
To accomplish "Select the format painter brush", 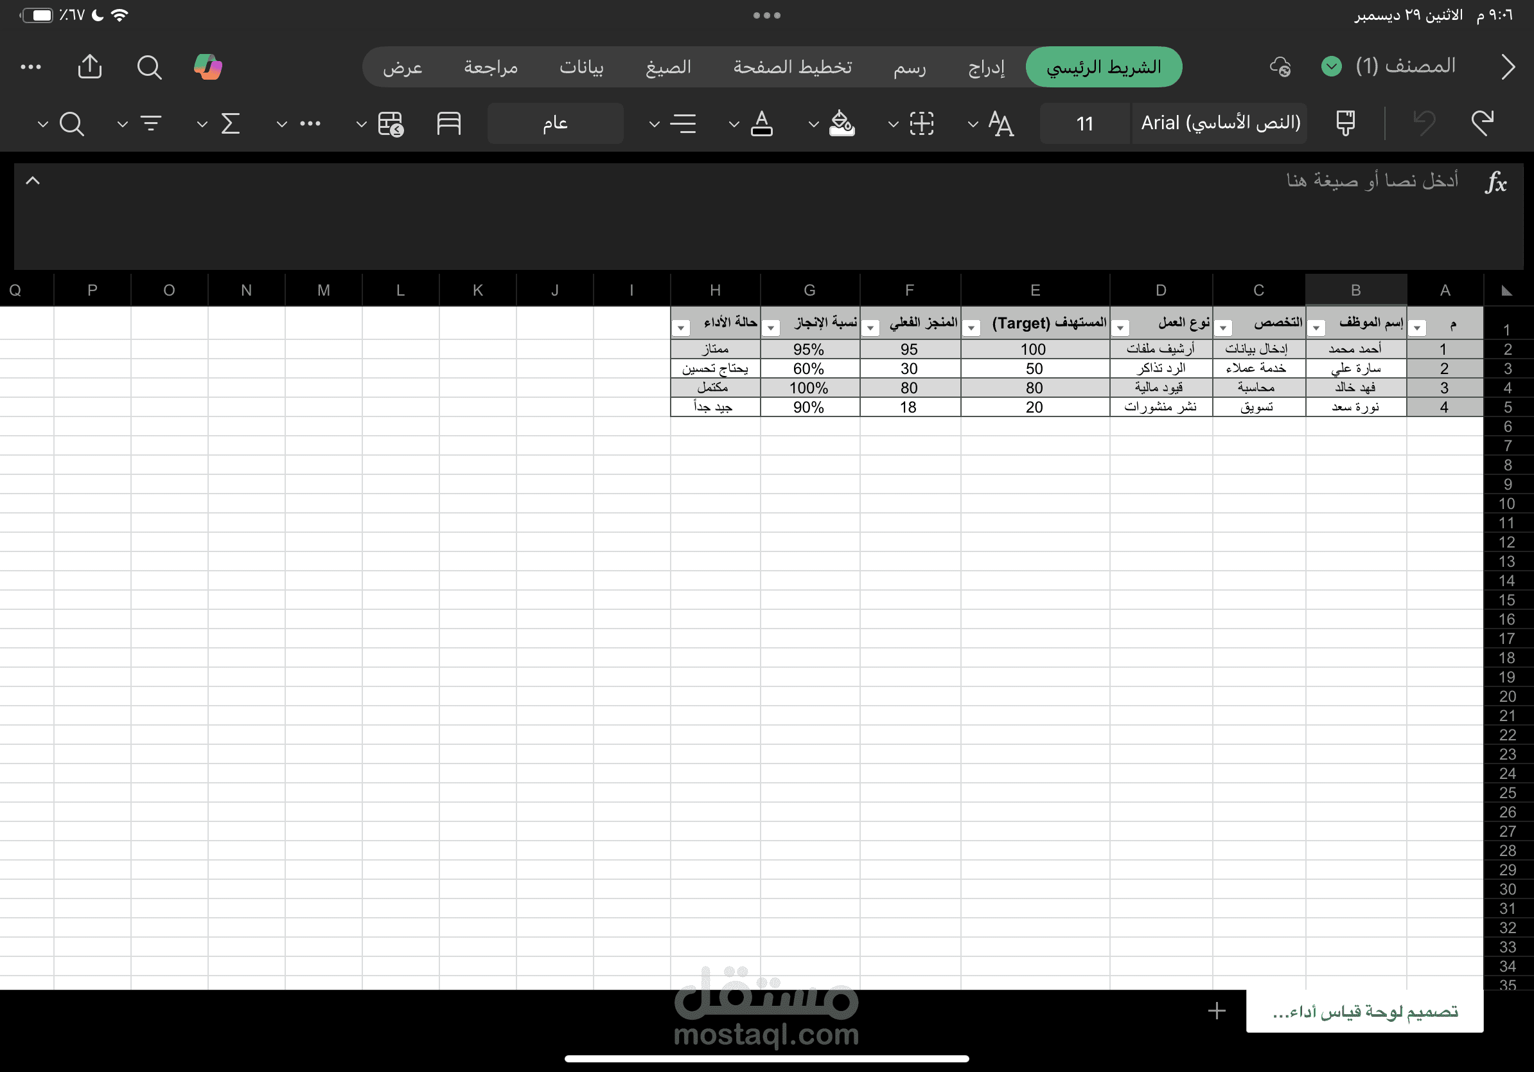I will [x=1346, y=123].
